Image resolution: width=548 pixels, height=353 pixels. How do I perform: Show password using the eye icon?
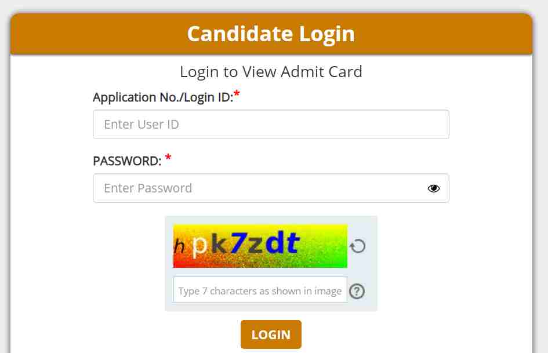[x=433, y=188]
